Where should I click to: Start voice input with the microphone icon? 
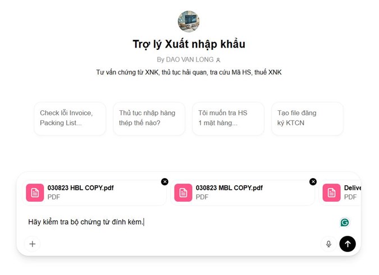click(329, 244)
